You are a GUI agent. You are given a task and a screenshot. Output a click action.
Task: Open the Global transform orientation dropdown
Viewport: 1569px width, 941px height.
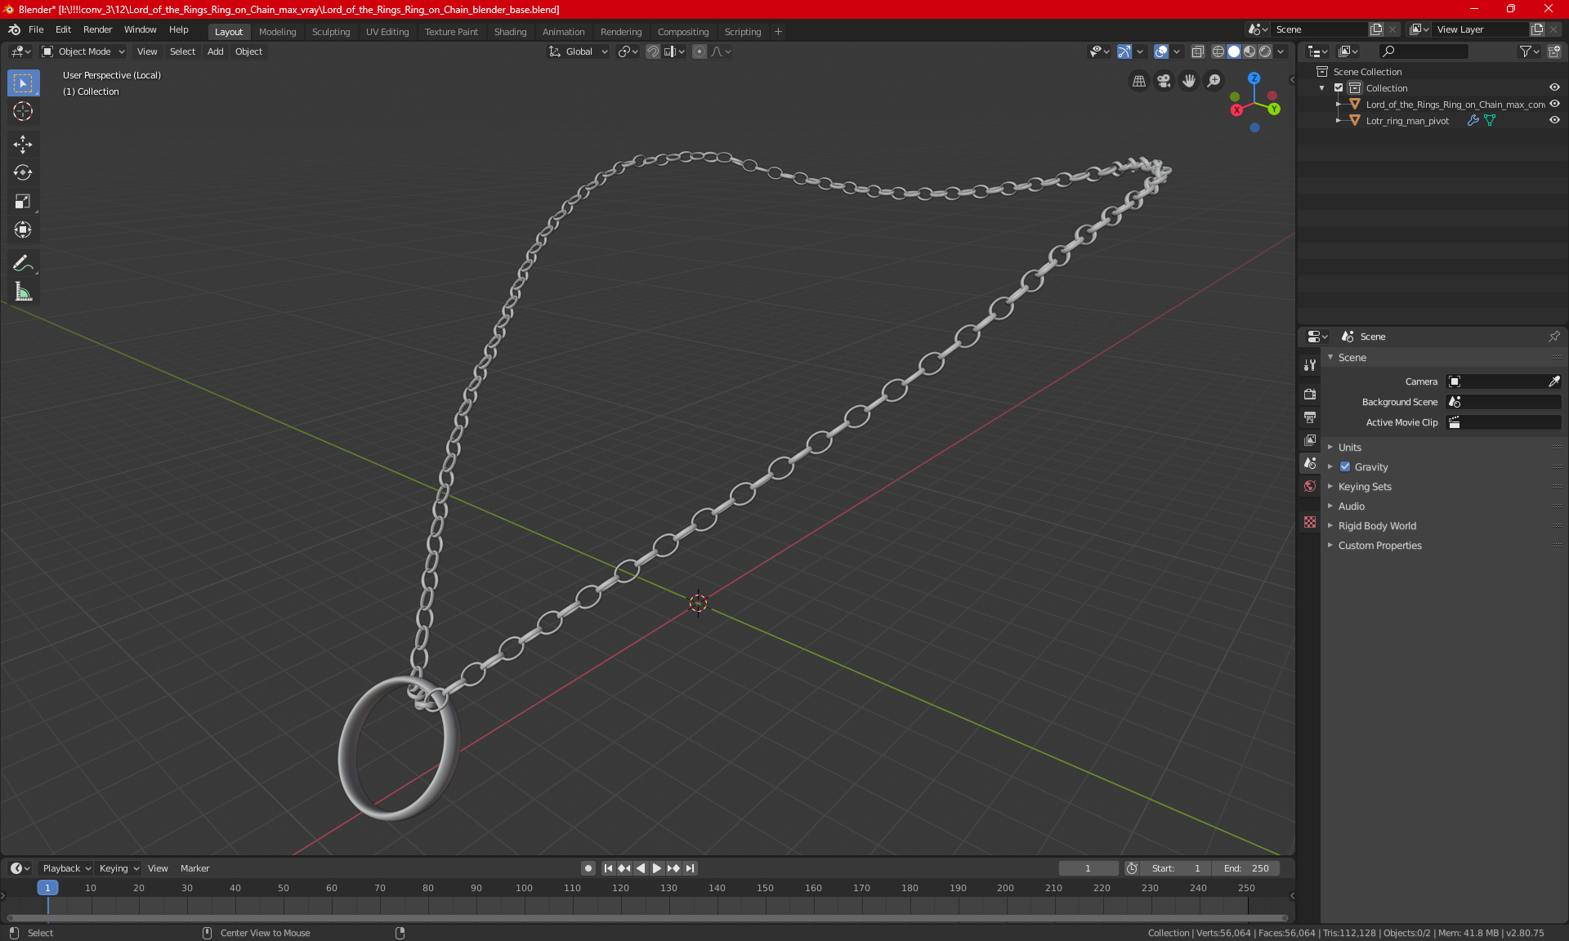click(579, 51)
